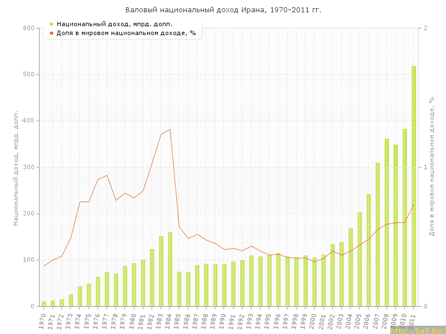Click the 2000 year label on the x-axis
The height and width of the screenshot is (334, 446).
(314, 321)
